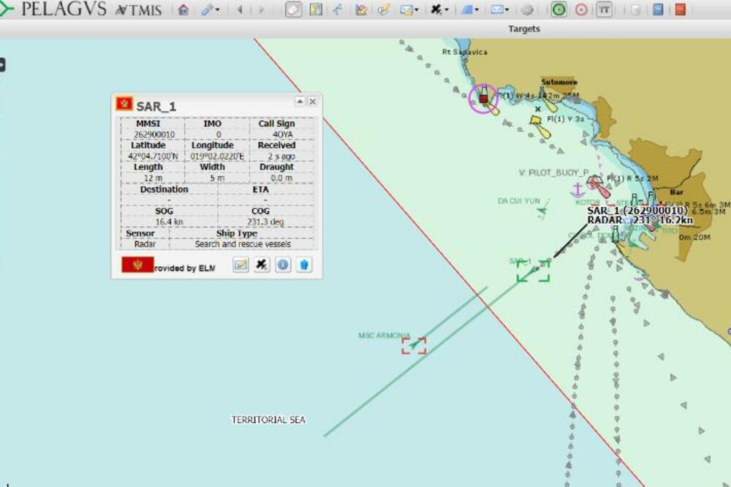
Task: Click the satellite track icon in SAR_1 panel
Action: pos(262,265)
